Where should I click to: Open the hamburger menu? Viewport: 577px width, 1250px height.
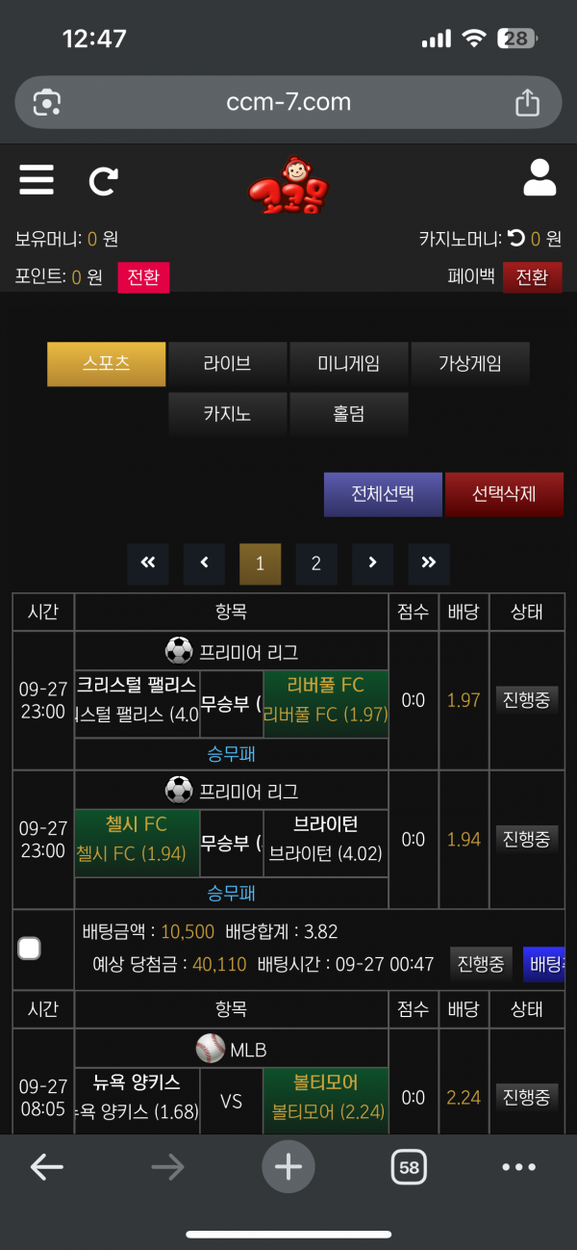click(37, 180)
